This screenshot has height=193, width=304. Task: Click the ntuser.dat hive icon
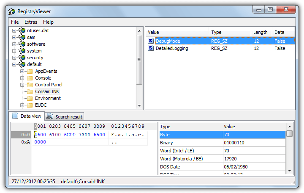[x=22, y=30]
